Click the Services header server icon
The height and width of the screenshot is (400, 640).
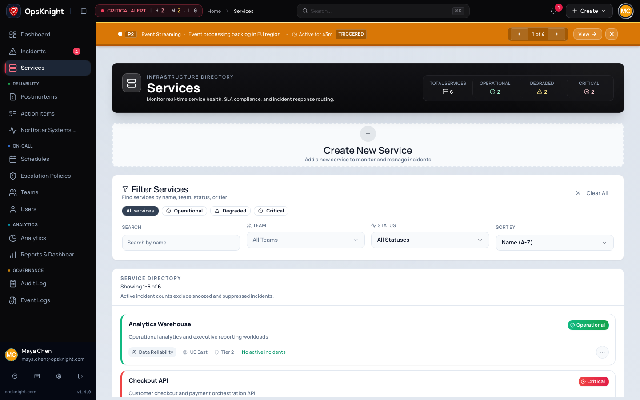[132, 83]
